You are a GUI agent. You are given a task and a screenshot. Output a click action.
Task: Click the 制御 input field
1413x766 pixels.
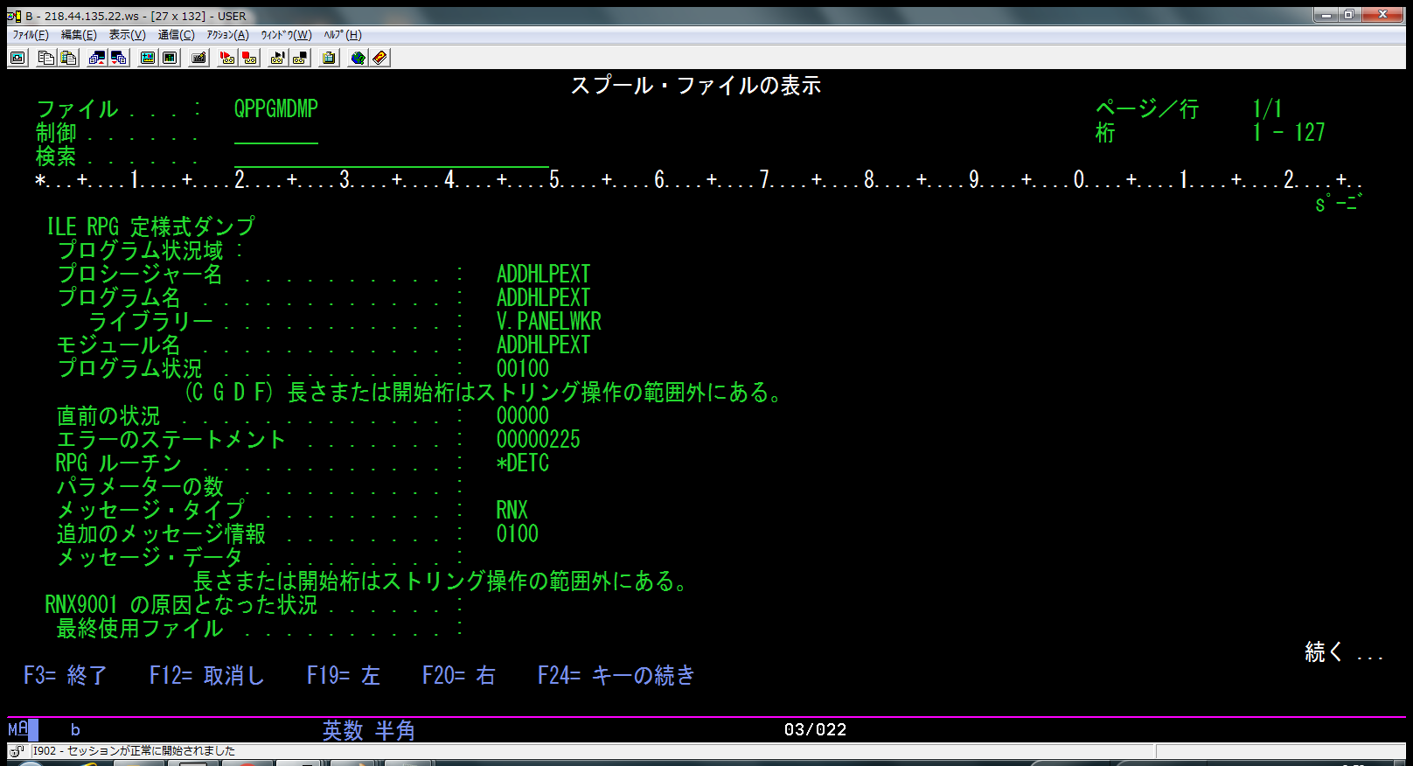275,134
